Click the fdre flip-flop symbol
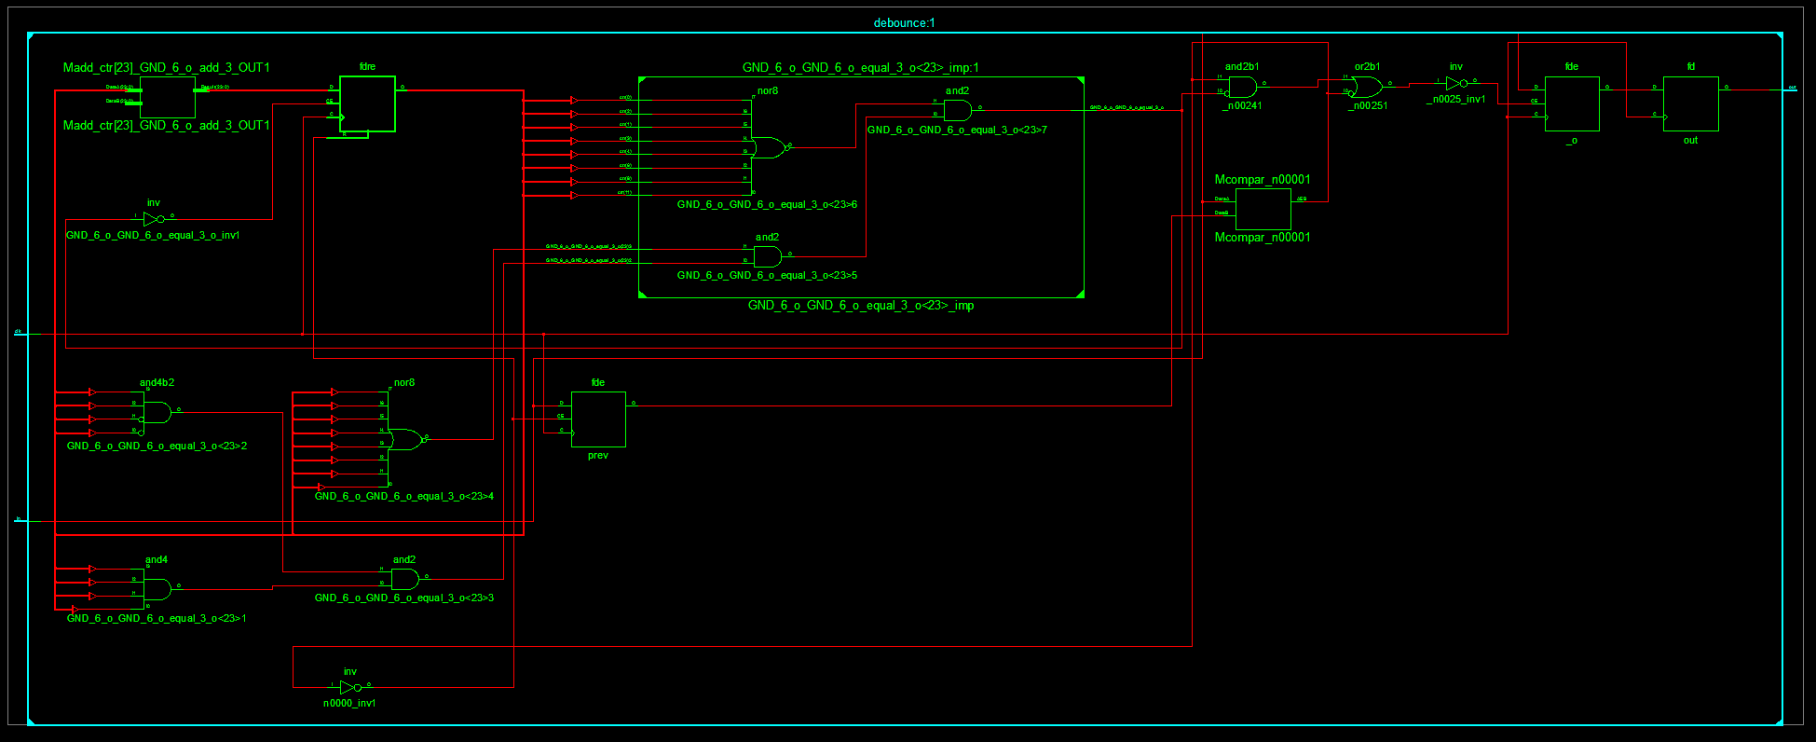This screenshot has width=1816, height=742. (367, 104)
